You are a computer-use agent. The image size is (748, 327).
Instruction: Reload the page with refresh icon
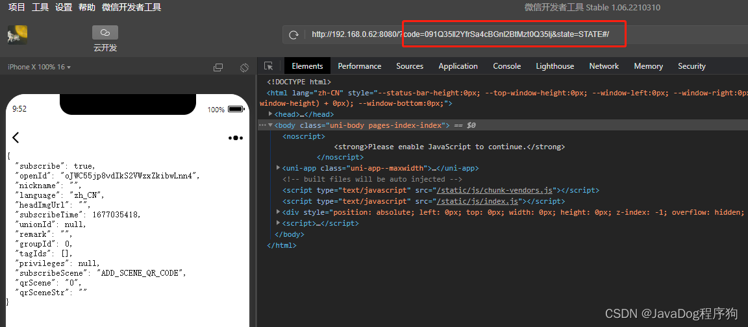pyautogui.click(x=293, y=34)
